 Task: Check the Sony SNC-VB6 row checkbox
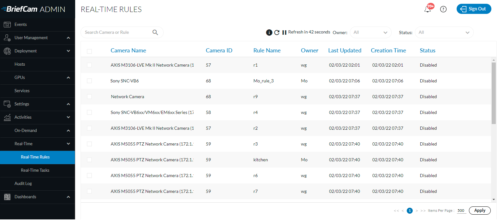point(89,81)
